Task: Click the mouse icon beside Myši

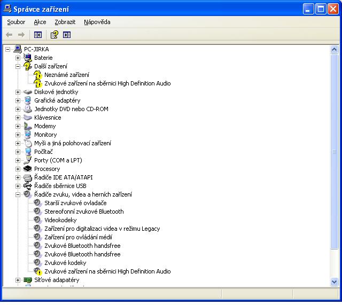Action: coord(28,143)
